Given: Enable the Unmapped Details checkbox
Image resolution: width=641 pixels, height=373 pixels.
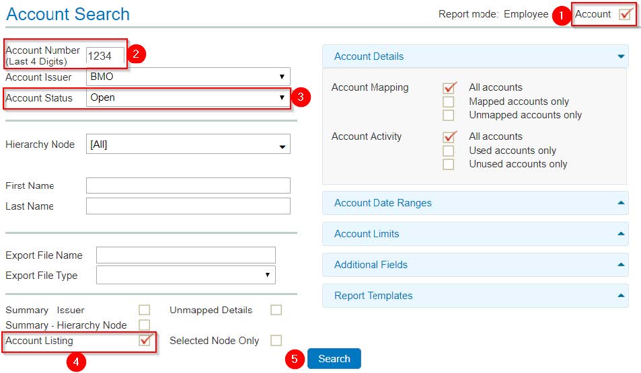Looking at the screenshot, I should (276, 310).
